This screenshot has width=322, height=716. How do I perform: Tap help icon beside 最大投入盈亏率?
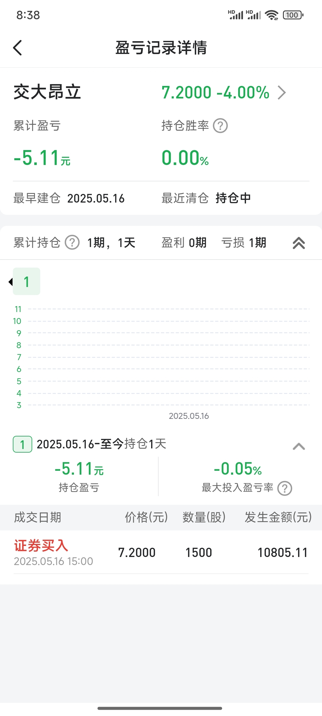(285, 488)
